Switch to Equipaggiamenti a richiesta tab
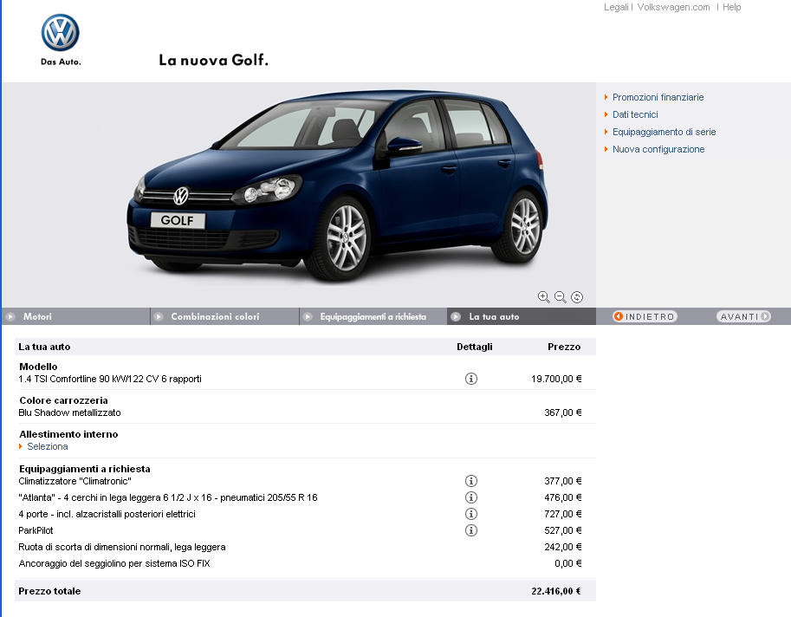 tap(373, 316)
